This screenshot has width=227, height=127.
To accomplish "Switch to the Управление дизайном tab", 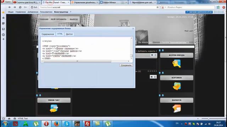I will (85, 2).
